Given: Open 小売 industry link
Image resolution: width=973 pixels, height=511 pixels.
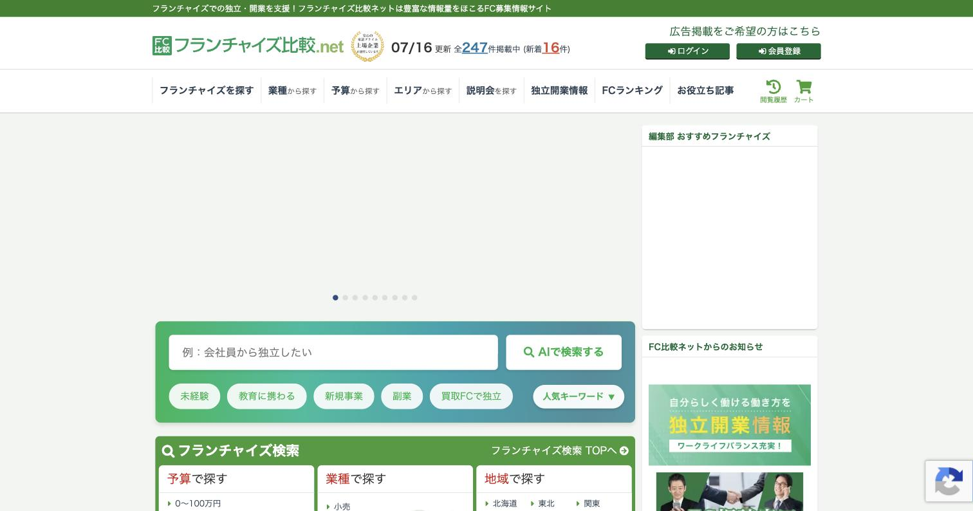Looking at the screenshot, I should (x=342, y=506).
